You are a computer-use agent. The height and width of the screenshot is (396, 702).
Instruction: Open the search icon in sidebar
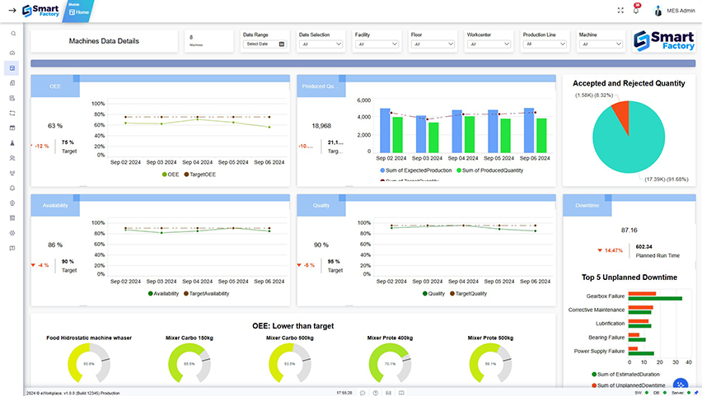point(13,34)
